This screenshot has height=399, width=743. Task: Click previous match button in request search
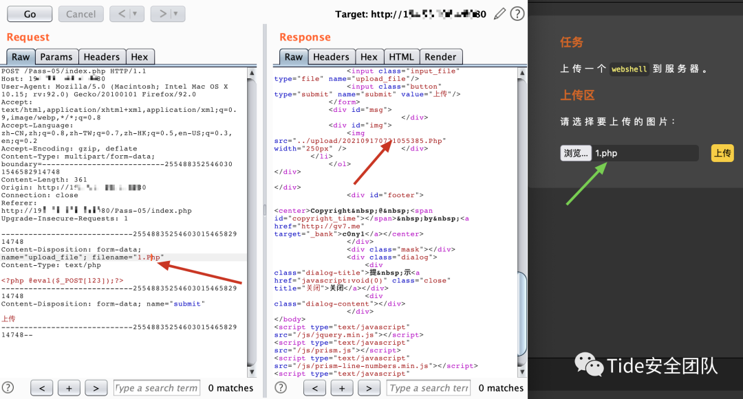(42, 388)
